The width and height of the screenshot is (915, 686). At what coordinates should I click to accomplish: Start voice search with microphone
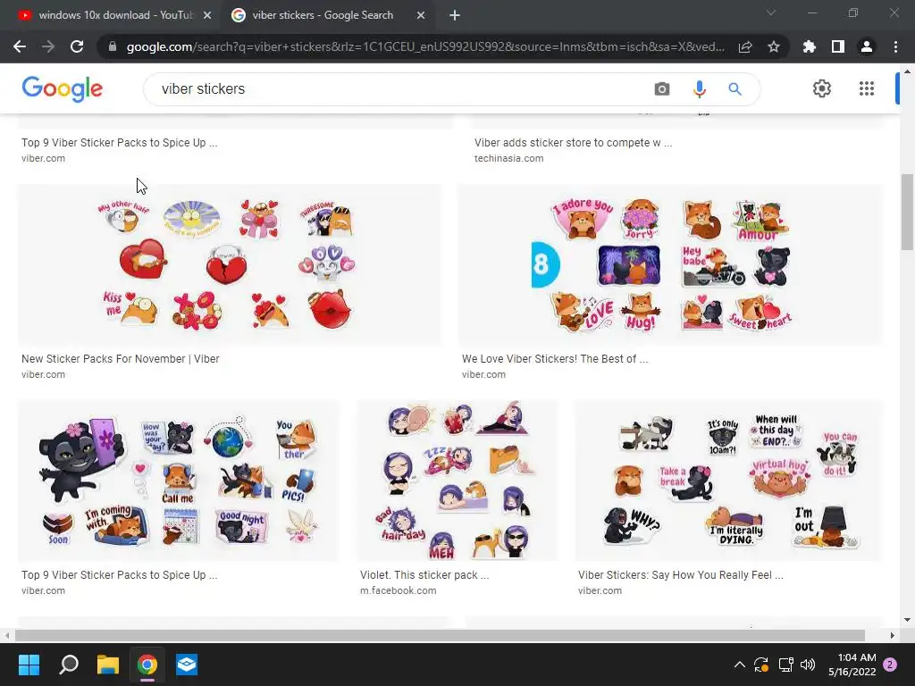(x=699, y=88)
